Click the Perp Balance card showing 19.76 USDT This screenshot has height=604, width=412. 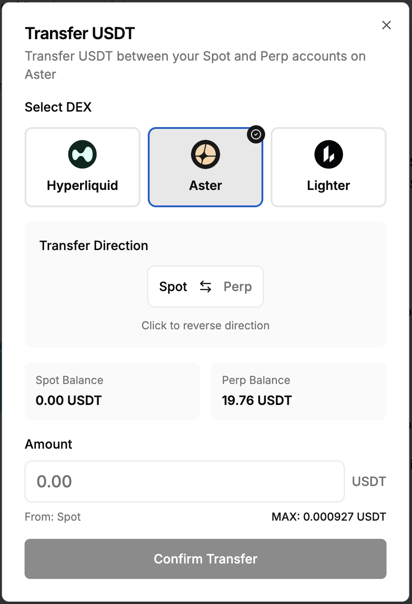coord(298,391)
